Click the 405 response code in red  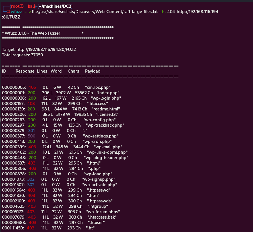coord(32,87)
